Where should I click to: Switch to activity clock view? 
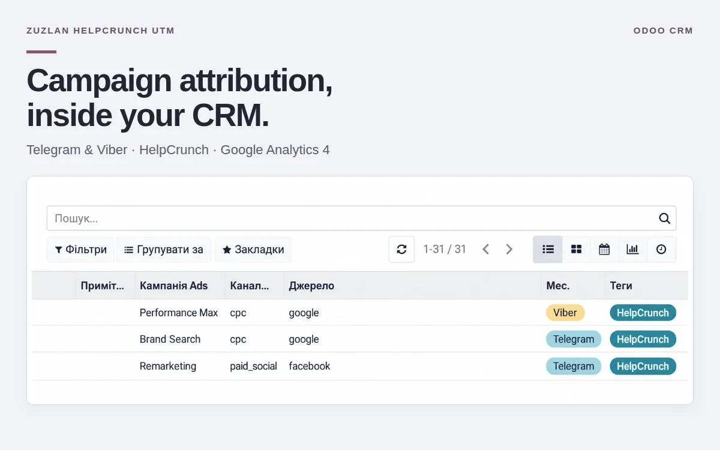click(661, 250)
